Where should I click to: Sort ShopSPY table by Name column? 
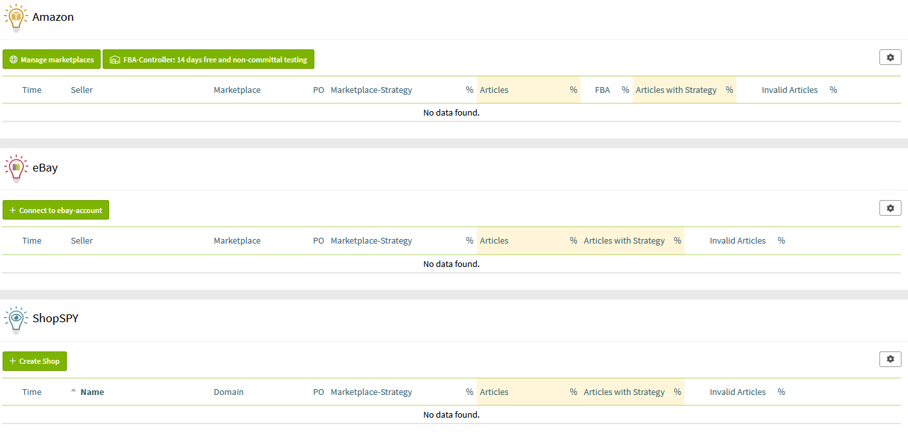coord(92,392)
